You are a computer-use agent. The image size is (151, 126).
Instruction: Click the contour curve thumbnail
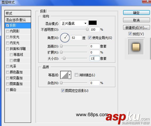pos(64,75)
